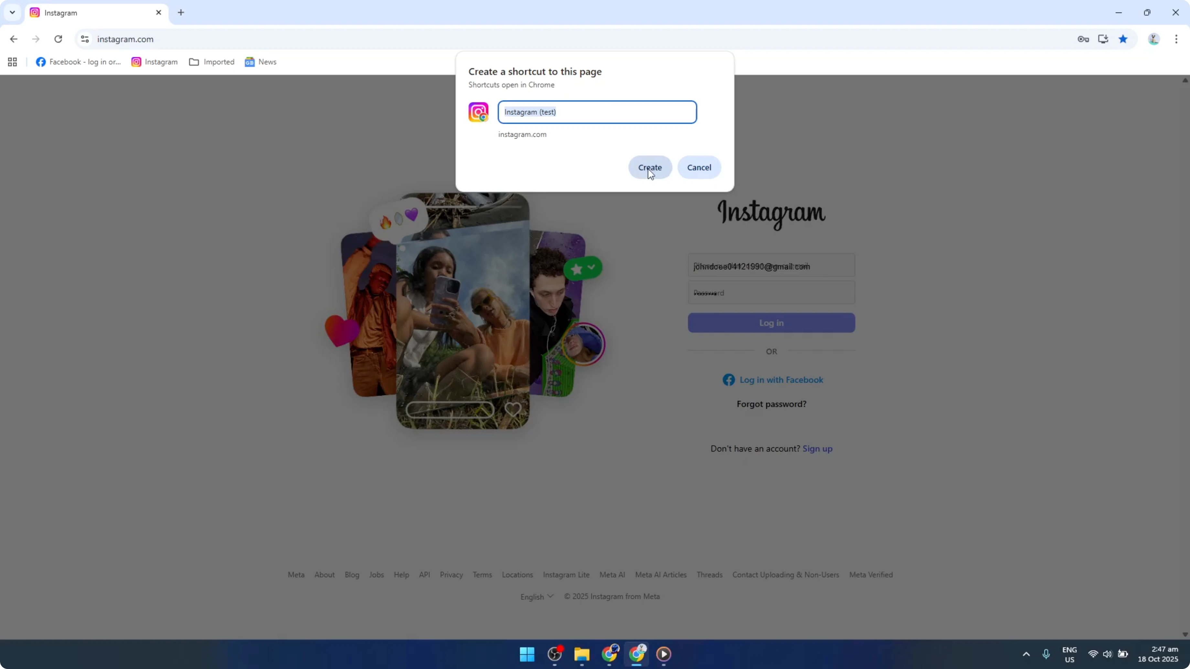Open Chrome password manager in address bar
1190x669 pixels.
tap(1083, 39)
